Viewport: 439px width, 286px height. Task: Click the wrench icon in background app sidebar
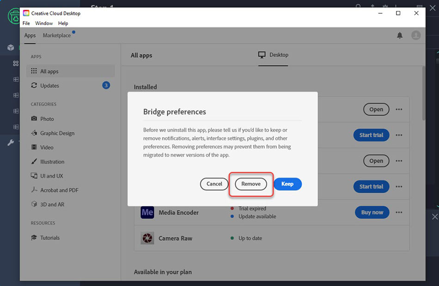point(11,142)
